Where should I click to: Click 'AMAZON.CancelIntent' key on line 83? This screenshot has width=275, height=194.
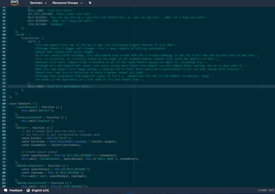[x=31, y=183]
